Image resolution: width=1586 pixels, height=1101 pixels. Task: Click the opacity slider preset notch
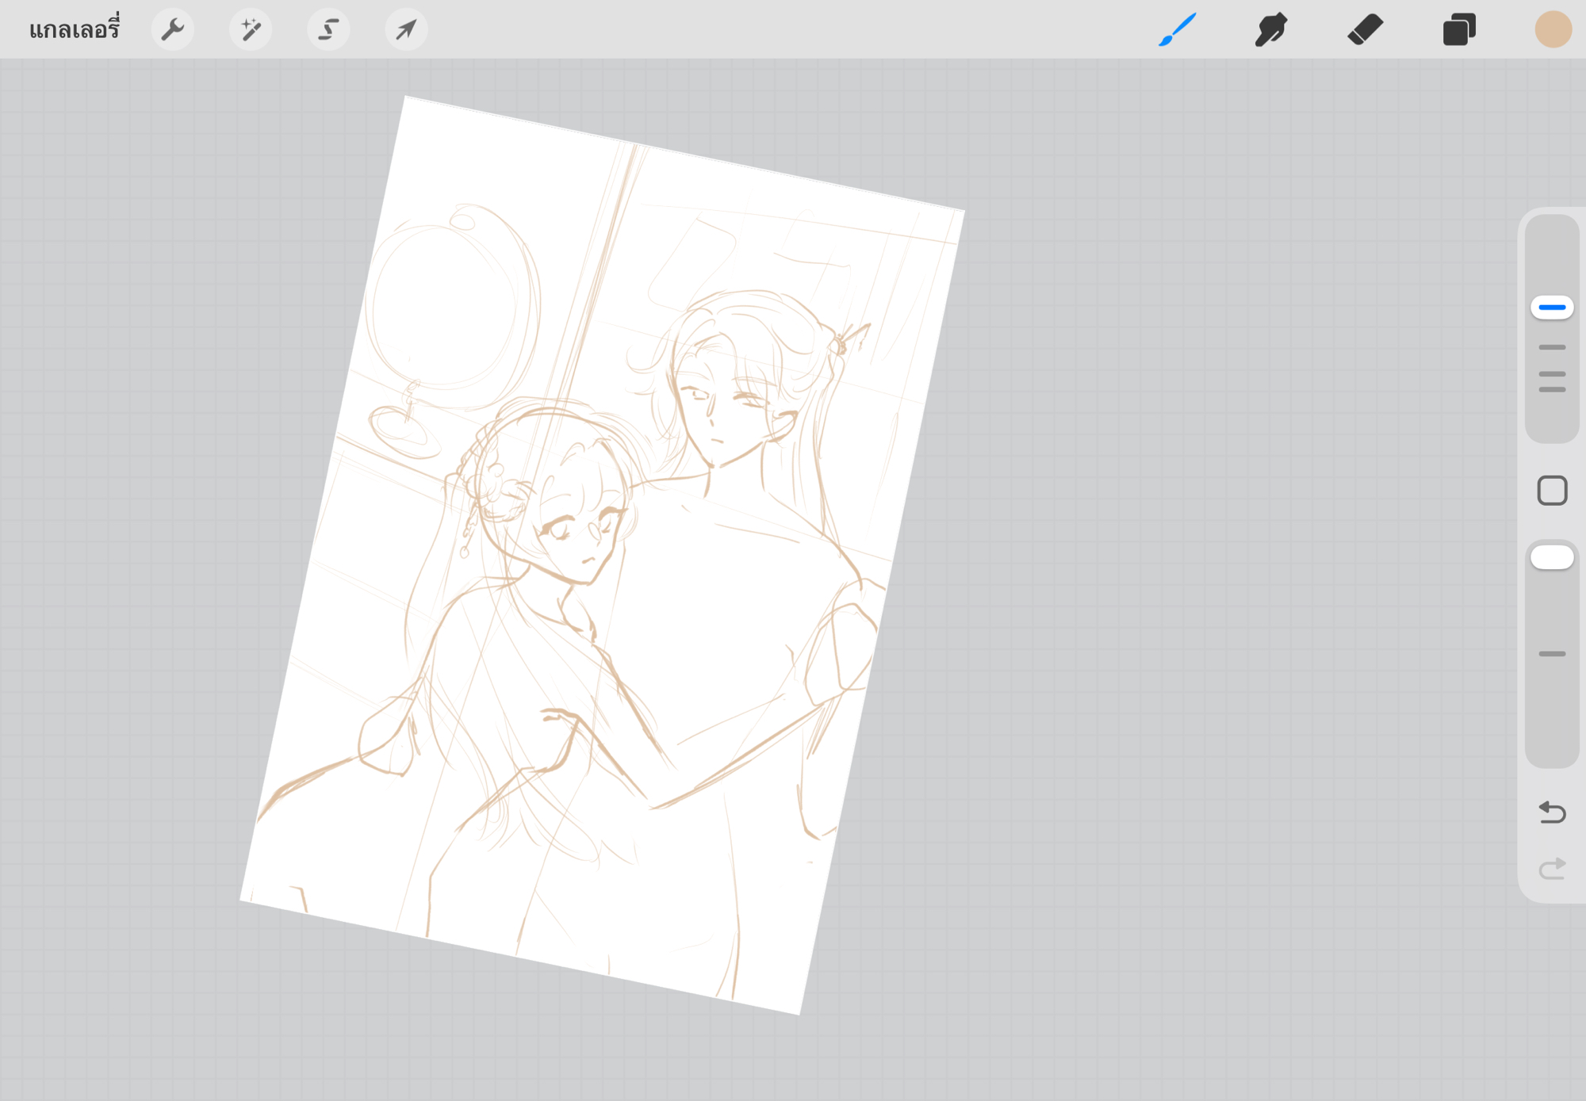click(x=1552, y=654)
